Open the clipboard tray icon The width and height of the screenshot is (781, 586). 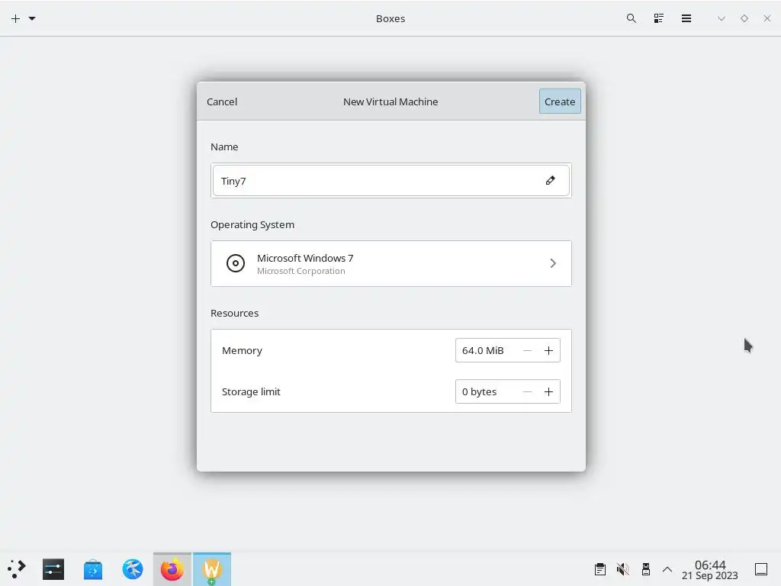click(x=600, y=569)
